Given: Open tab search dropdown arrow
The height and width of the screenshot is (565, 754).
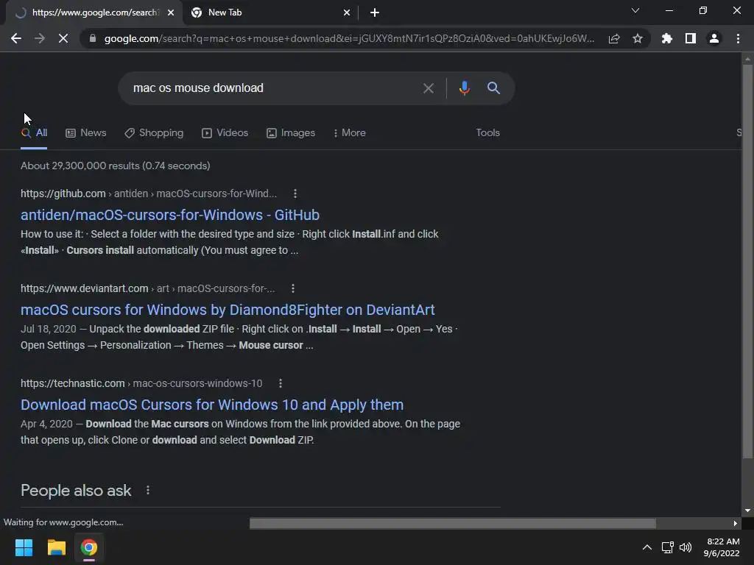Looking at the screenshot, I should pos(635,10).
